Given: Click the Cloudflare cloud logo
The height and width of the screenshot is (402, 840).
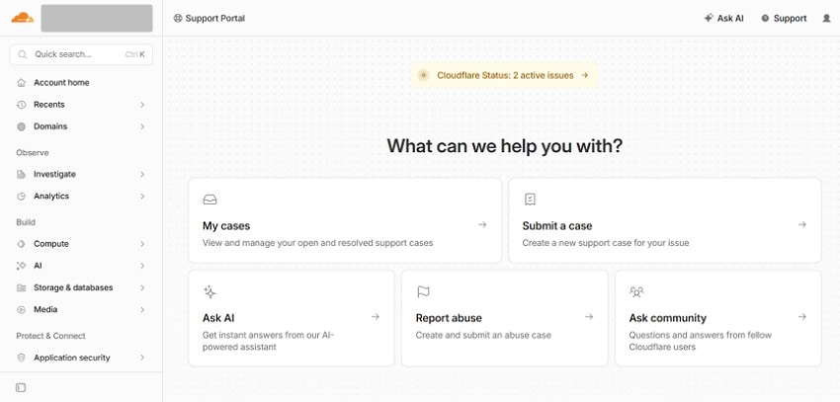Looking at the screenshot, I should pos(23,18).
